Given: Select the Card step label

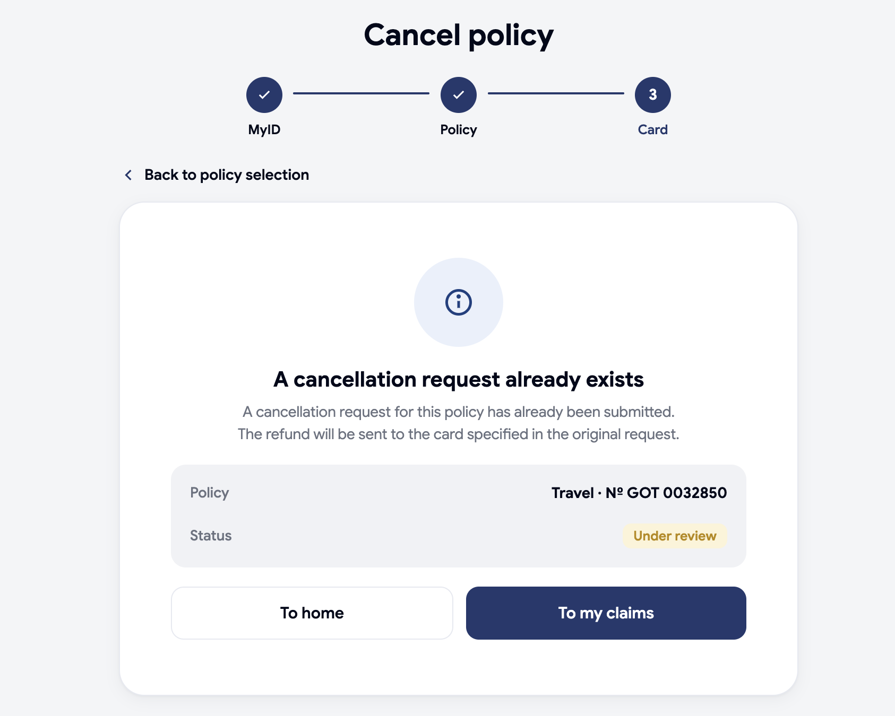Looking at the screenshot, I should pos(653,130).
